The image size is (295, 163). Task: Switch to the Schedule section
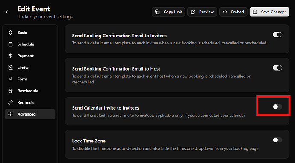point(30,44)
